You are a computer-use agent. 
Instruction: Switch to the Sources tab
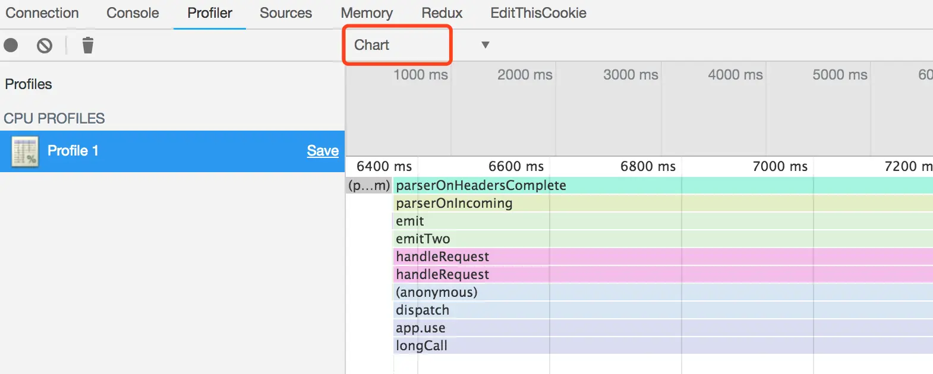[x=286, y=13]
